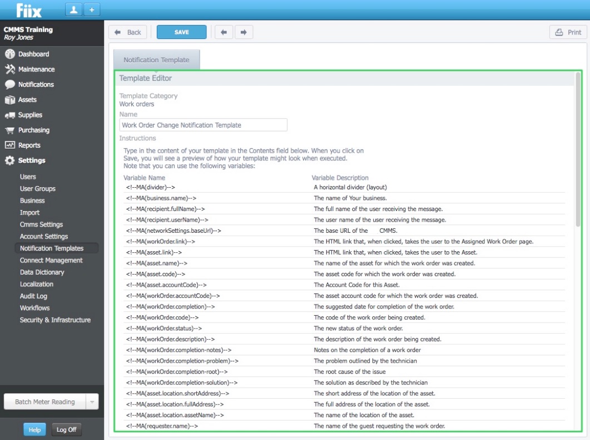This screenshot has width=590, height=440.
Task: Open Localization settings
Action: click(x=37, y=284)
